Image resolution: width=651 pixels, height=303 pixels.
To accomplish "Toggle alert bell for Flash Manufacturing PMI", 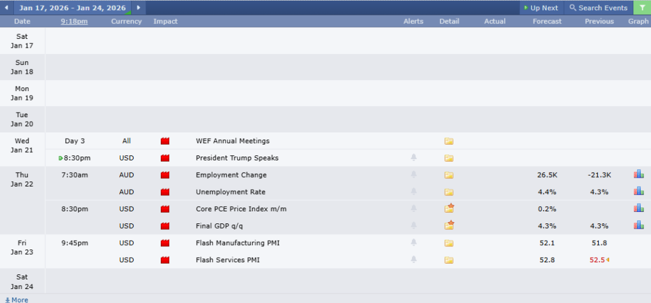I will 414,243.
